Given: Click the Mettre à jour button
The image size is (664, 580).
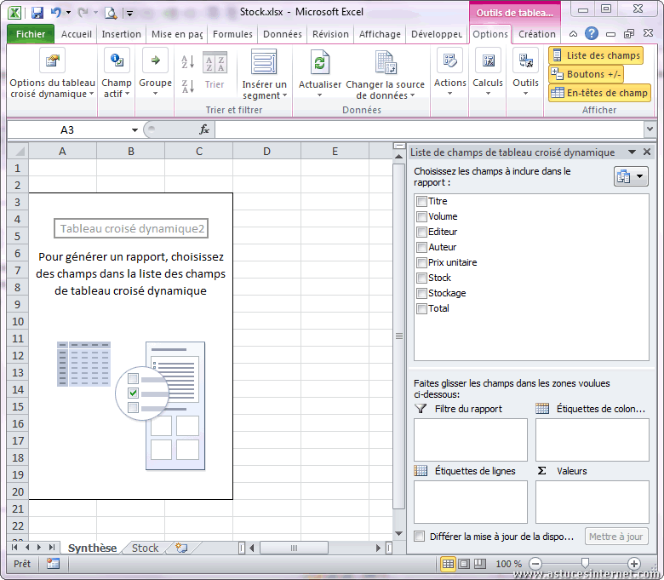Looking at the screenshot, I should [x=616, y=537].
